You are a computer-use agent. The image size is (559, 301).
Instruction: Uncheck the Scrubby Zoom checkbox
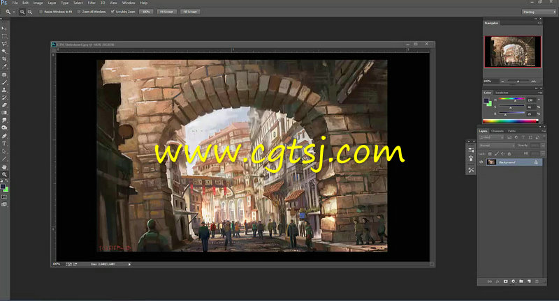click(112, 12)
